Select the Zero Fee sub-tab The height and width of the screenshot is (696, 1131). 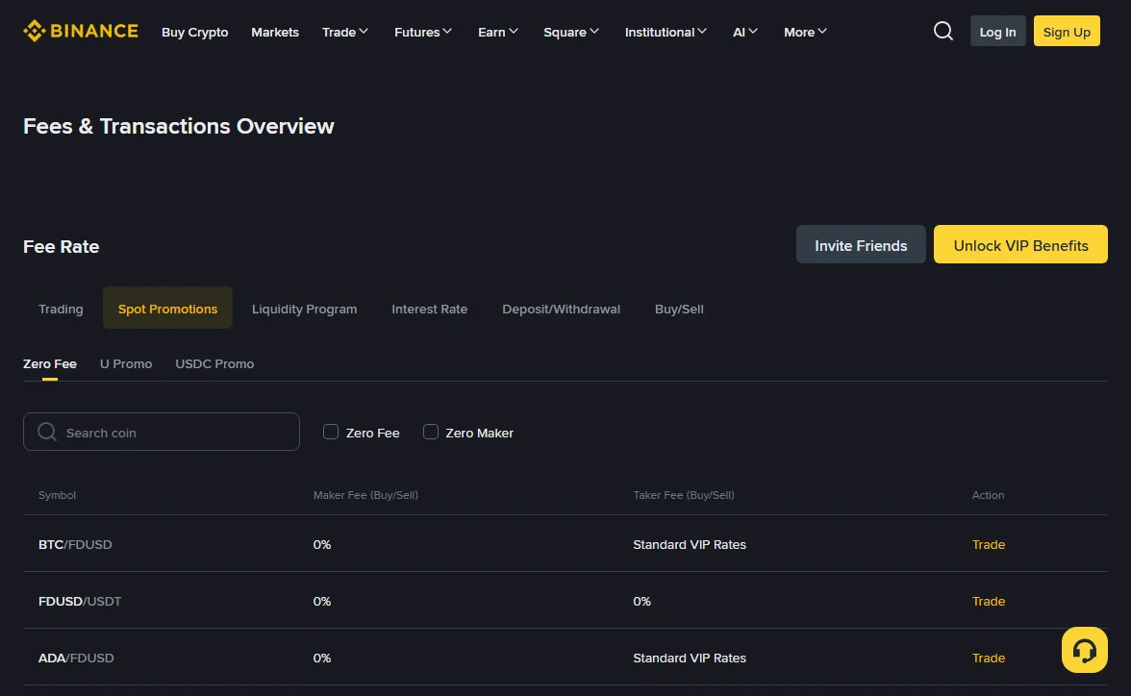[x=50, y=363]
